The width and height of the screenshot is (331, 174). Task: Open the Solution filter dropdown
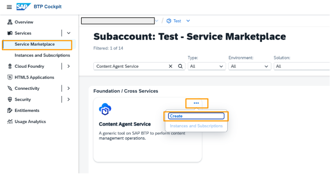click(x=302, y=66)
